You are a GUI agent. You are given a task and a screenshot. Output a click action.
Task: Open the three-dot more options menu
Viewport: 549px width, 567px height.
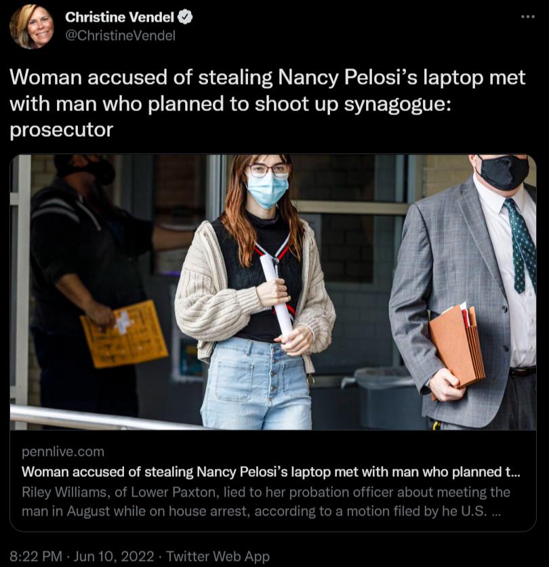[527, 17]
